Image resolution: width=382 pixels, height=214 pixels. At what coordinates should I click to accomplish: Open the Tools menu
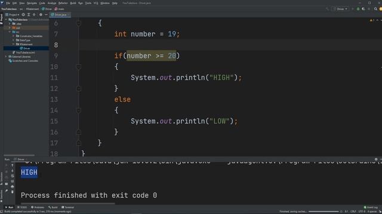(x=88, y=3)
